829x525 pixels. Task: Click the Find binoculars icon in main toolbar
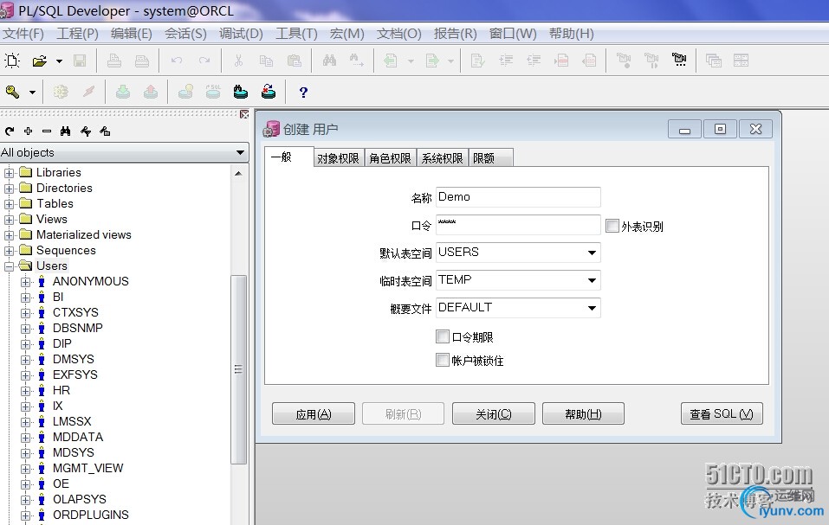[x=329, y=61]
